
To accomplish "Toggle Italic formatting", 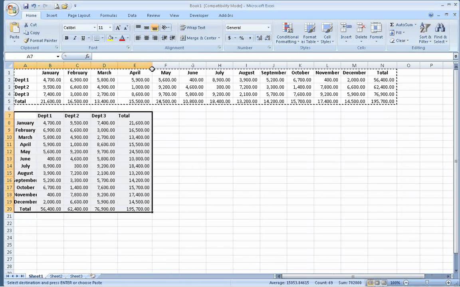I will (75, 38).
